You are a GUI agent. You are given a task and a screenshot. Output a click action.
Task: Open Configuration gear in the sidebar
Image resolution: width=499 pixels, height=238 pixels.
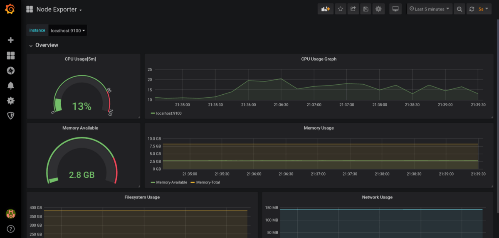[11, 101]
